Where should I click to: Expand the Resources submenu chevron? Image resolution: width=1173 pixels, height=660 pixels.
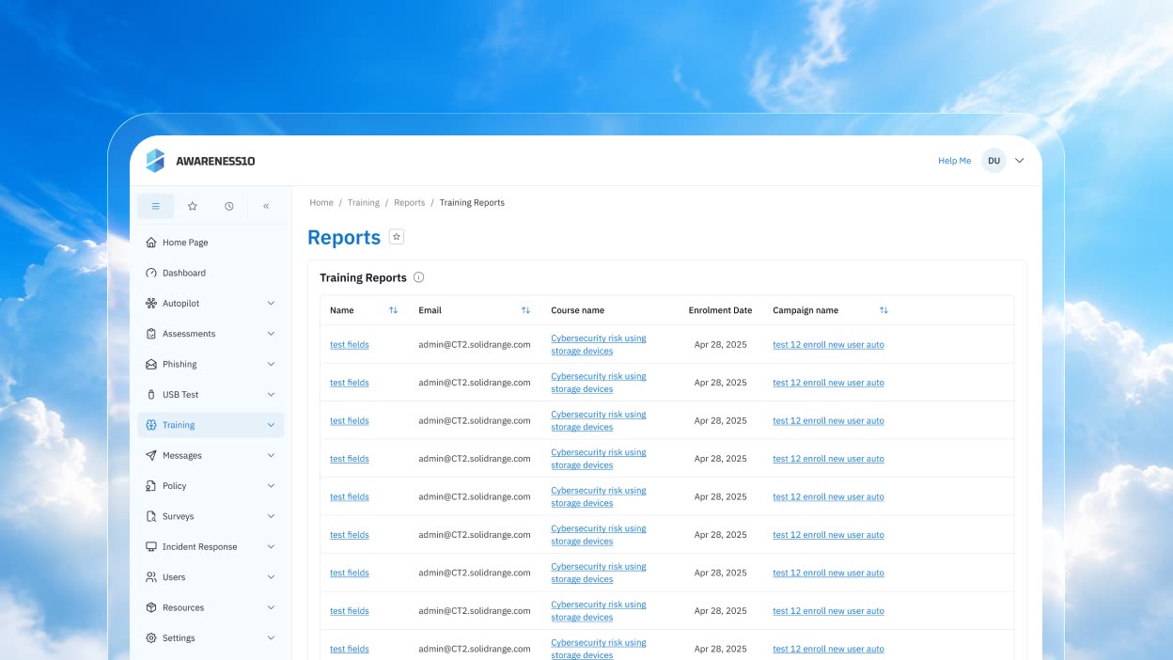tap(271, 607)
